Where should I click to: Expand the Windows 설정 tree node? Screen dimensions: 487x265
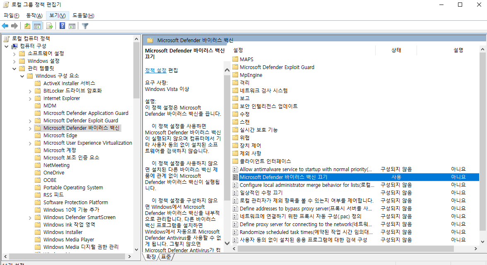coord(14,61)
